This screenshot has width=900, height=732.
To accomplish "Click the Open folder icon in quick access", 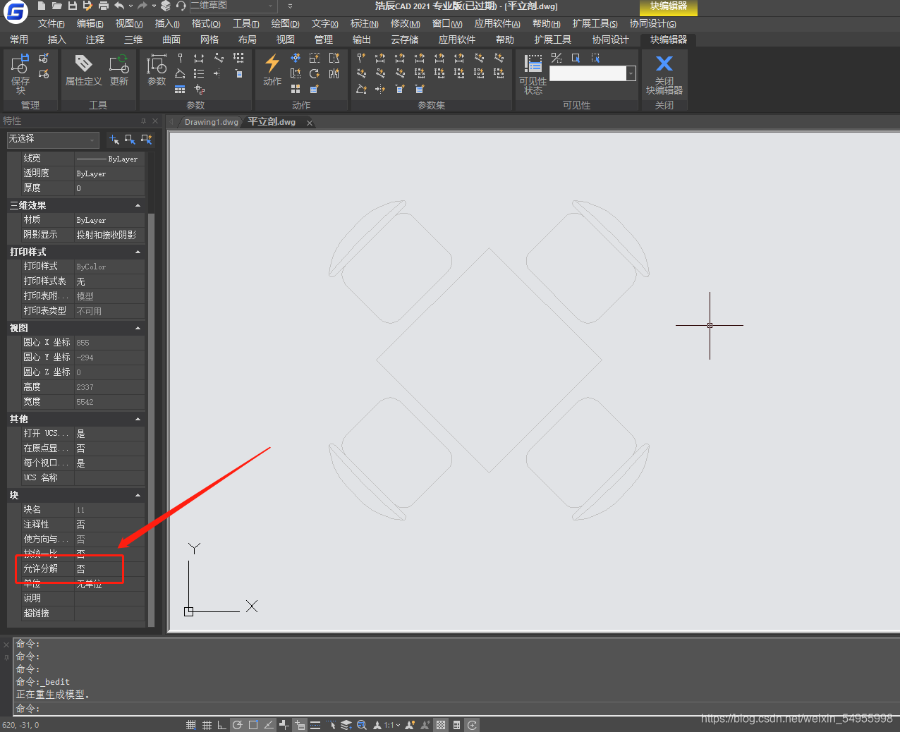I will [57, 6].
